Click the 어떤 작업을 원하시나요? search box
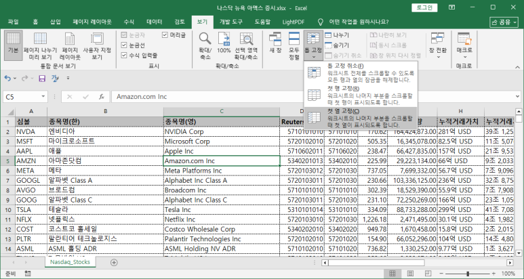Image resolution: width=524 pixels, height=279 pixels. click(x=359, y=22)
